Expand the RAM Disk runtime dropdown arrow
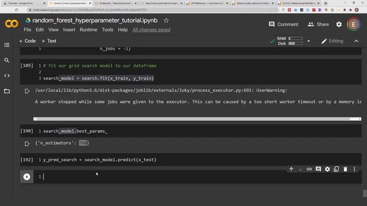 pos(309,41)
